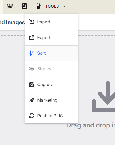
Task: Click the Import arrow icon
Action: [32, 22]
